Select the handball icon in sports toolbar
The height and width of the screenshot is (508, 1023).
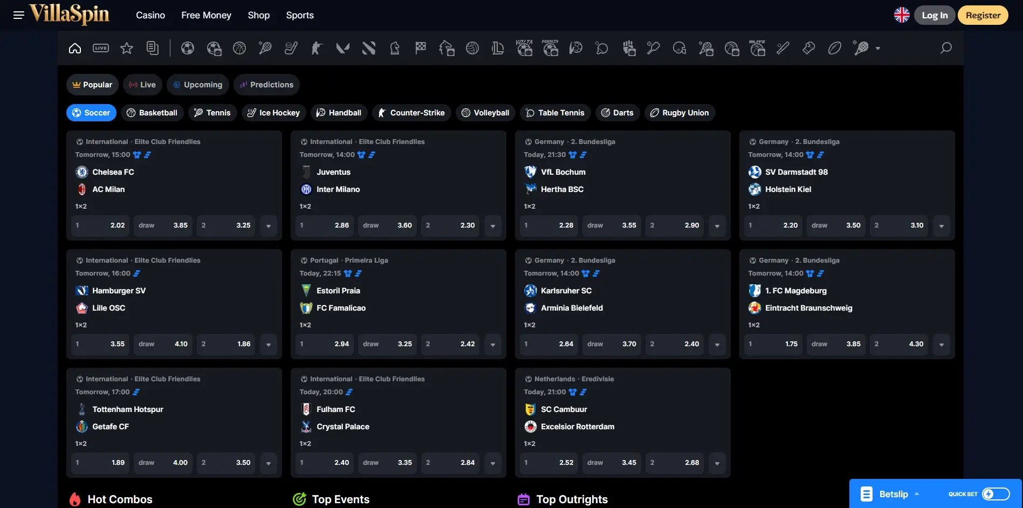pyautogui.click(x=576, y=48)
